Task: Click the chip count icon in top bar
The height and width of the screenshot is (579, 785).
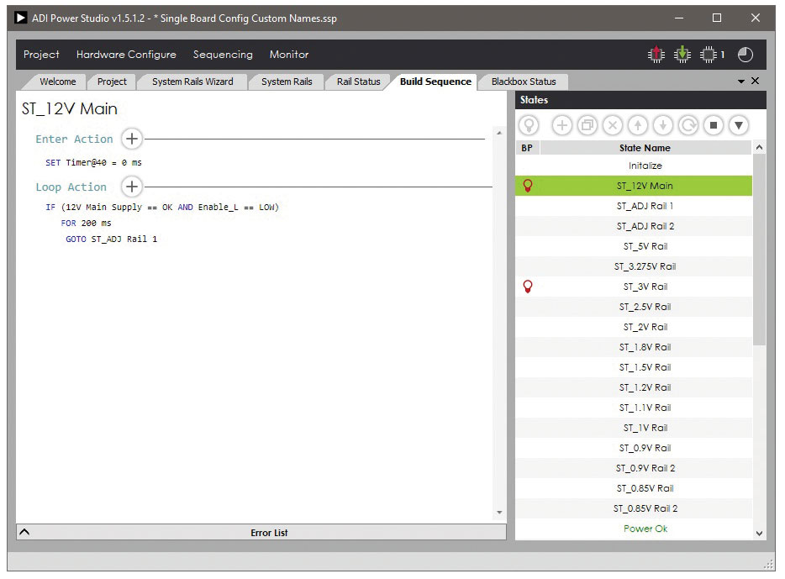Action: coord(711,55)
